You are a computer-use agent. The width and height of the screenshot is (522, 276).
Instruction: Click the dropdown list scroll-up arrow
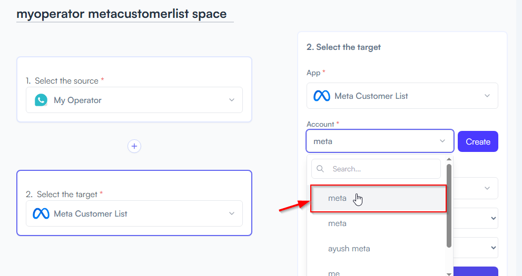coord(449,159)
